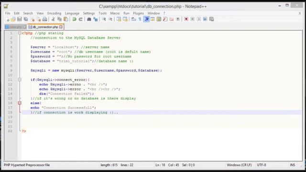This screenshot has height=172, width=306.
Task: Collapse the if block fold on line 11
Action: click(20, 80)
